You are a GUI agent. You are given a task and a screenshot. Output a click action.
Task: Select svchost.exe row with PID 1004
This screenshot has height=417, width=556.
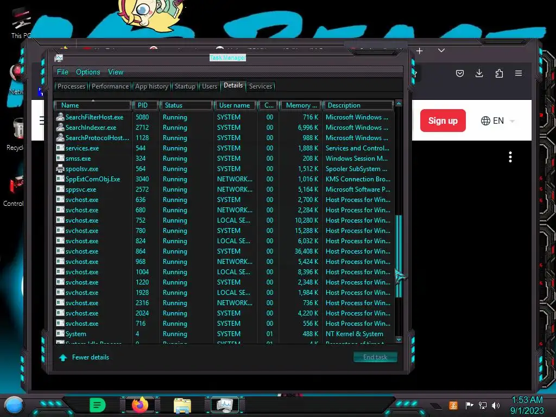224,271
